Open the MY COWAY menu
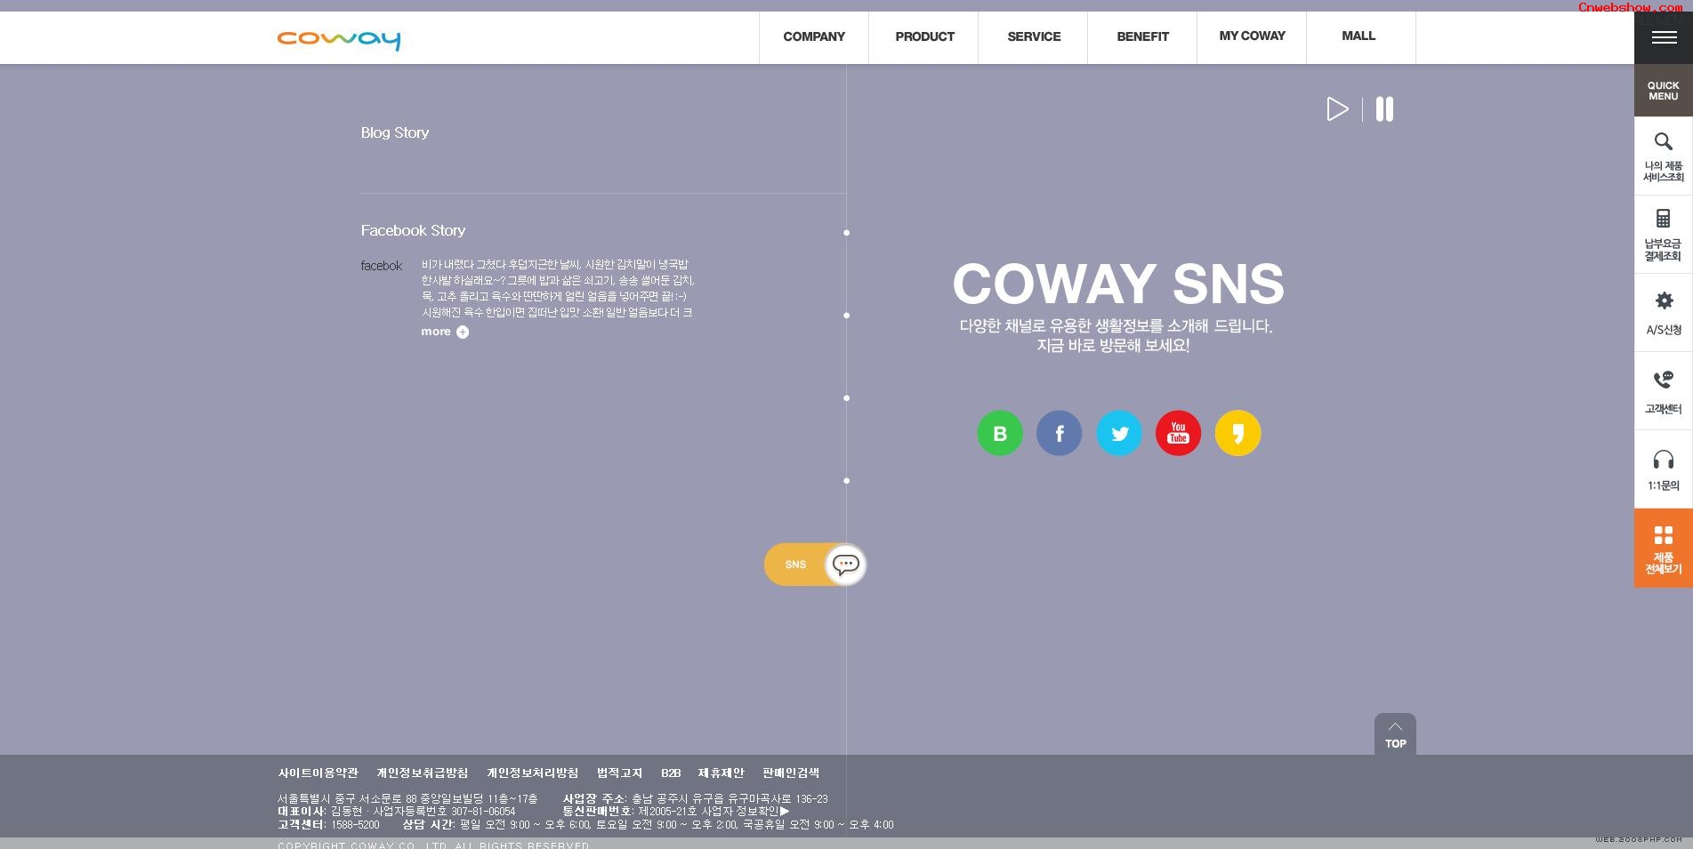The width and height of the screenshot is (1693, 849). click(x=1253, y=36)
